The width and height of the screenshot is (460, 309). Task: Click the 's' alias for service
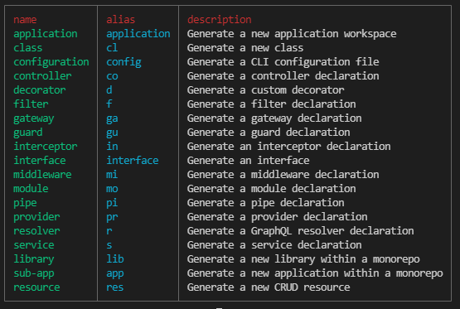[x=109, y=245]
